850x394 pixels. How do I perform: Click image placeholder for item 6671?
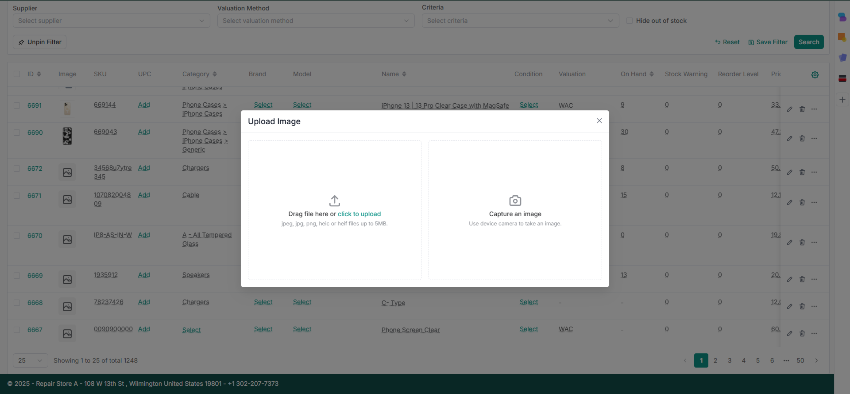(x=67, y=200)
